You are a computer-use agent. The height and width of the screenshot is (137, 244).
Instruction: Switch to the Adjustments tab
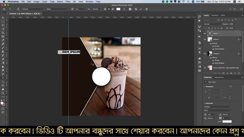pos(219,77)
